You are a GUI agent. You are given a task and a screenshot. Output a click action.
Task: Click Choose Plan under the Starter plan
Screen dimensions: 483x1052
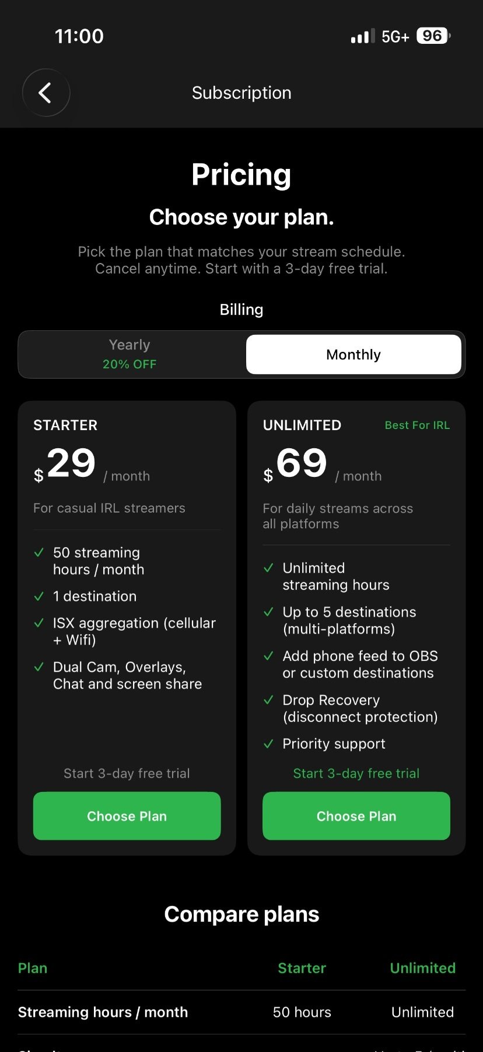(x=127, y=816)
